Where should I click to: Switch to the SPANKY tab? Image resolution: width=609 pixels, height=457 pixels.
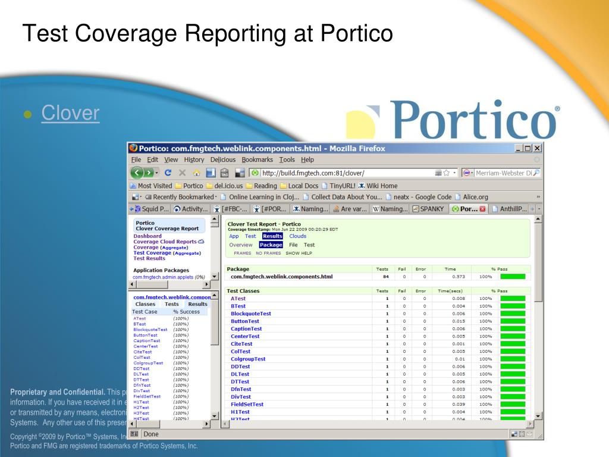point(428,209)
